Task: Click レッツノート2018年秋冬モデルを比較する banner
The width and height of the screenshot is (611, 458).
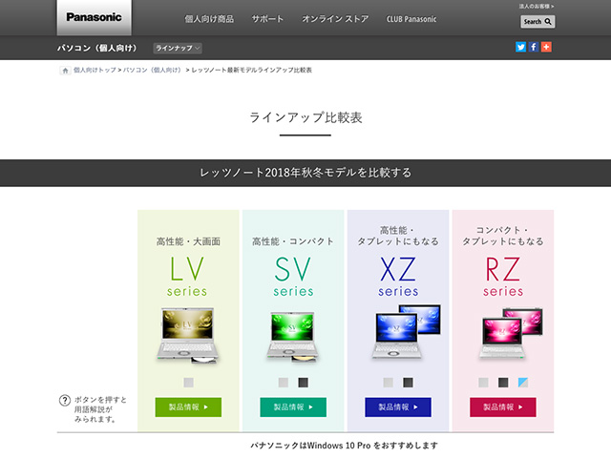Action: (305, 173)
